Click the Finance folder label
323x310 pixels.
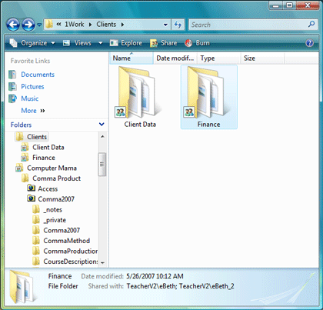pyautogui.click(x=208, y=125)
